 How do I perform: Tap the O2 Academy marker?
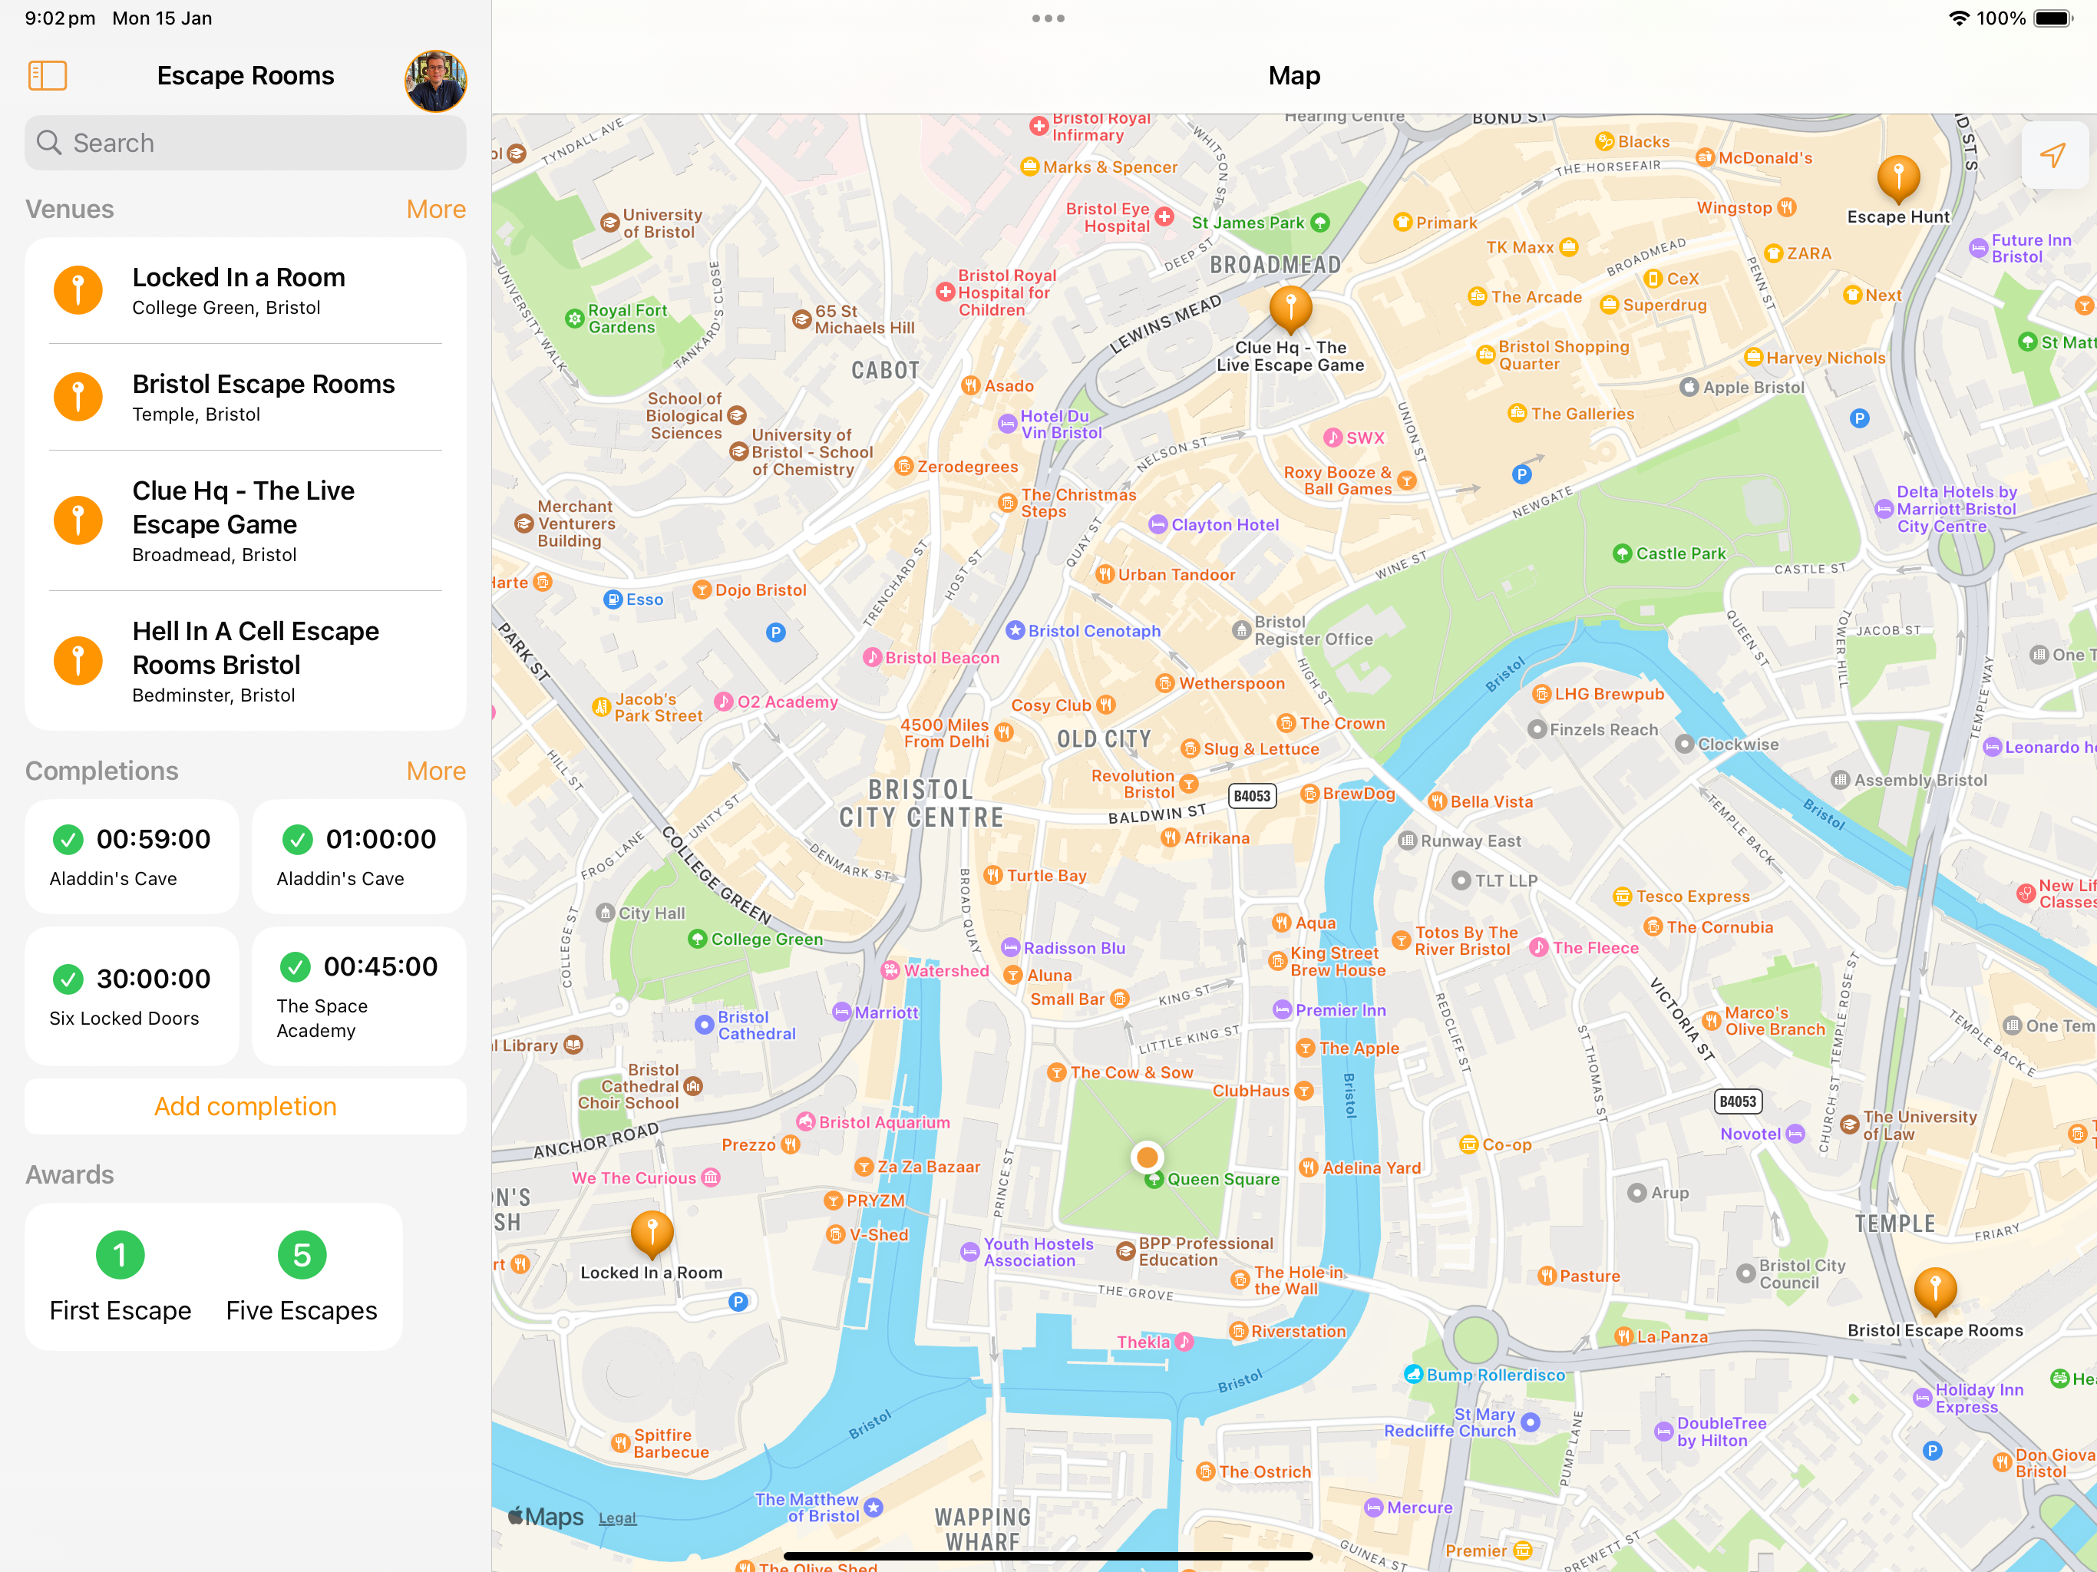[x=725, y=702]
